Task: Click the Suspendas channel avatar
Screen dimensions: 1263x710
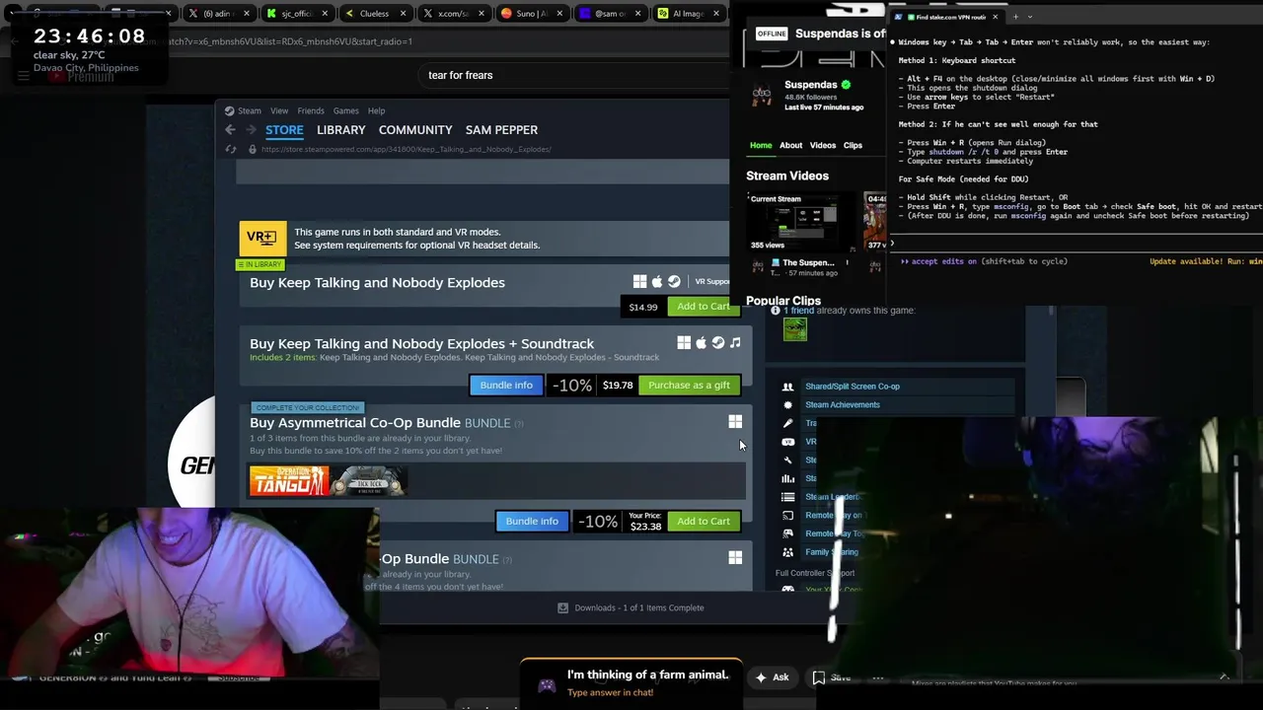Action: click(762, 95)
